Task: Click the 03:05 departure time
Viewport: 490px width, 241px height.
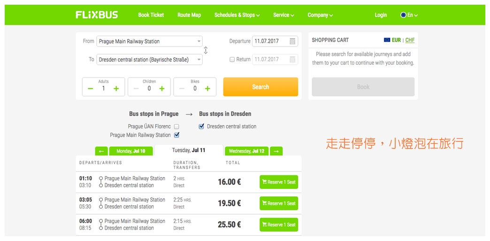Action: click(85, 200)
